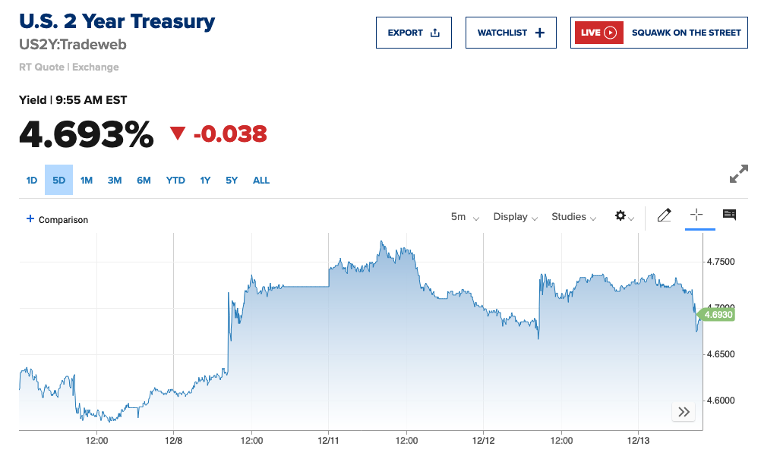Select the 5Y range option
This screenshot has height=465, width=761.
232,181
